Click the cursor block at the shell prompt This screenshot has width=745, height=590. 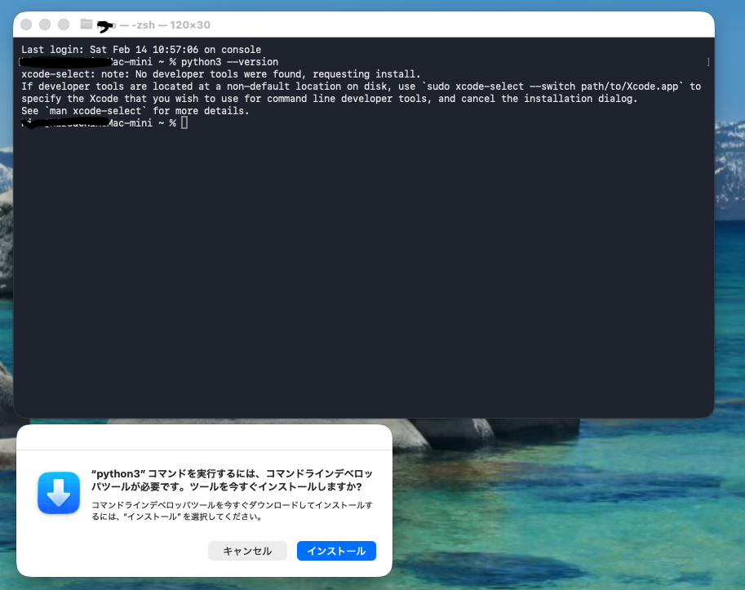184,122
